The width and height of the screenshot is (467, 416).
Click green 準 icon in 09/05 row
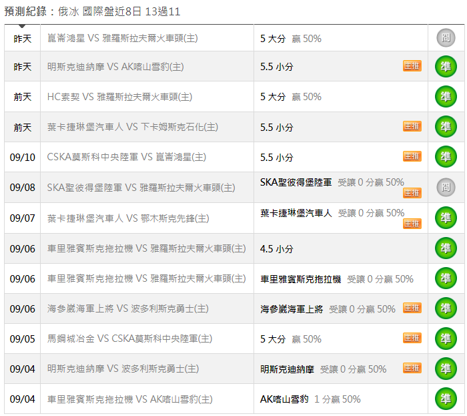pyautogui.click(x=446, y=339)
